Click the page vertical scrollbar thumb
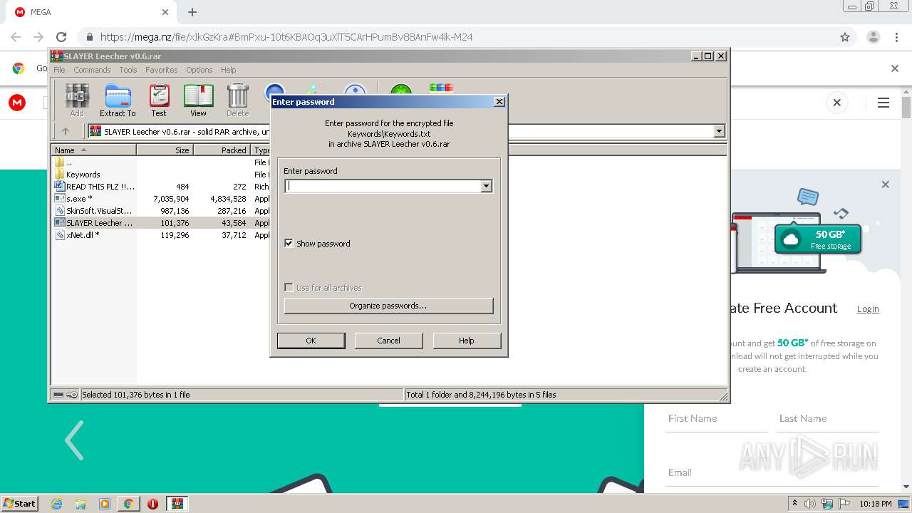This screenshot has height=513, width=912. 906,108
